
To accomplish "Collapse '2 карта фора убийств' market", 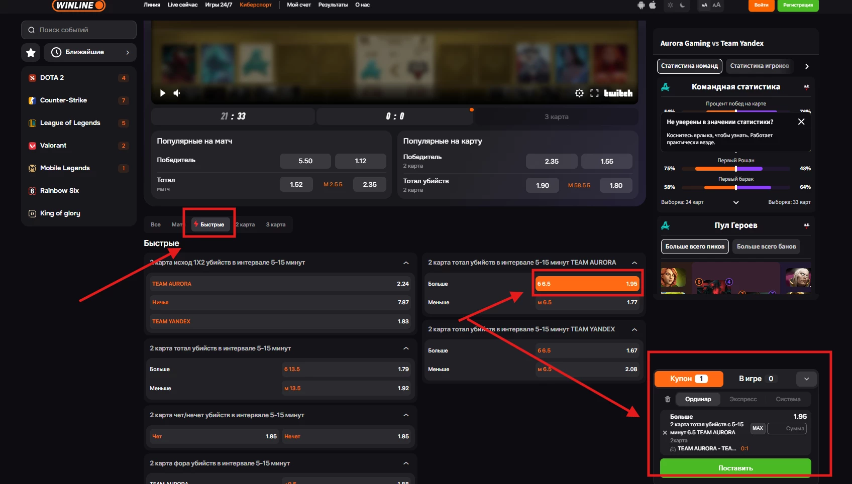I will coord(406,463).
